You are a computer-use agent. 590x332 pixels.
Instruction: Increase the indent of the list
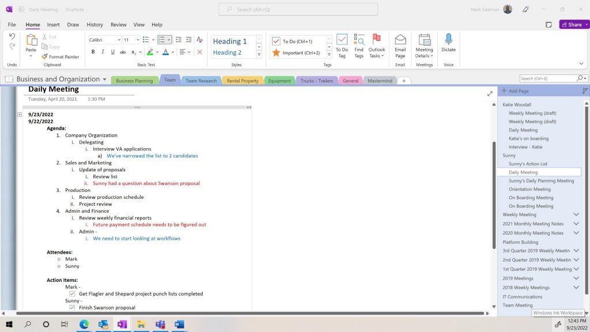click(188, 40)
